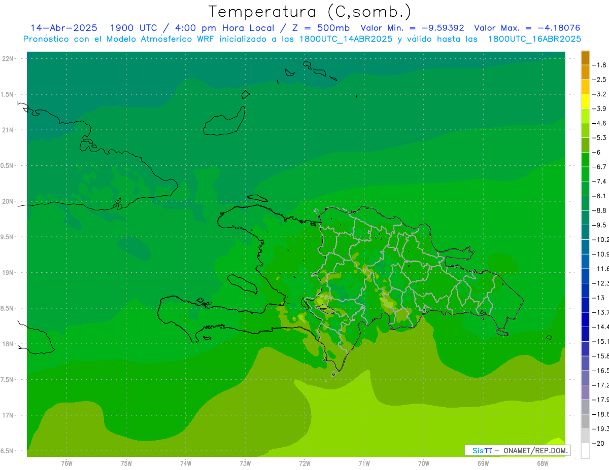609x470 pixels.
Task: Click legend swatch between -8.1 and -8.8
Action: click(x=585, y=203)
